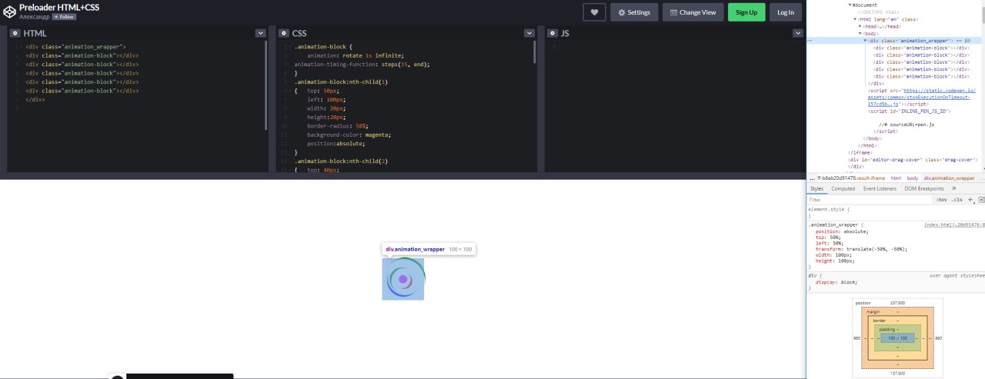This screenshot has width=985, height=379.
Task: Toggle the :hov element state button
Action: tap(941, 200)
